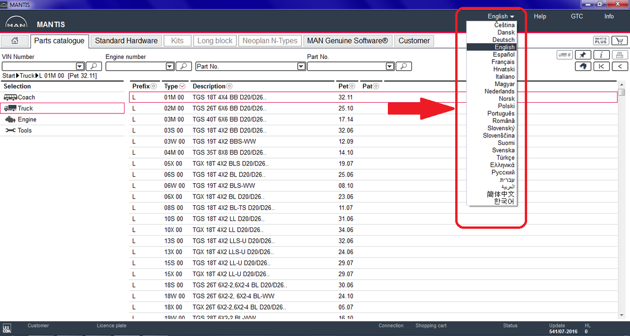Search by VIN Number magnifier icon

(94, 66)
